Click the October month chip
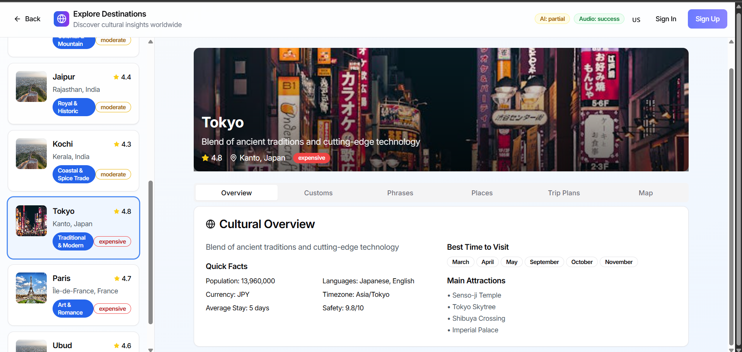 click(582, 262)
